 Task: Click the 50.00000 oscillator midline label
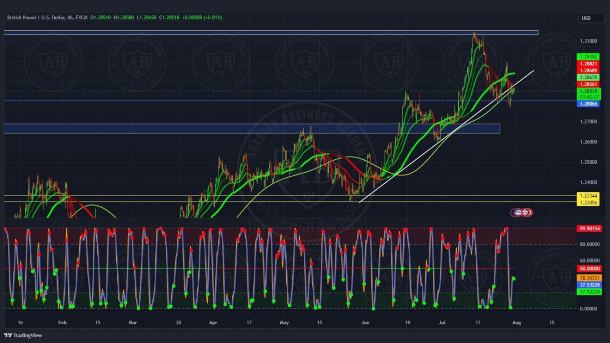[589, 269]
